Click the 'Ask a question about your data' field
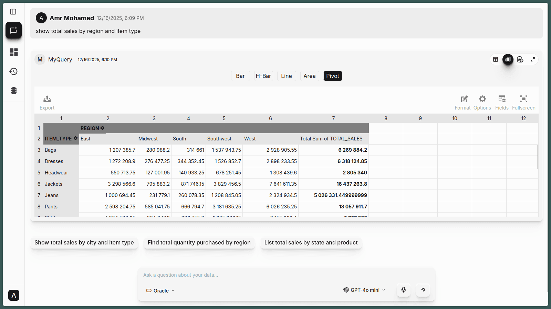This screenshot has height=309, width=551. coord(241,275)
